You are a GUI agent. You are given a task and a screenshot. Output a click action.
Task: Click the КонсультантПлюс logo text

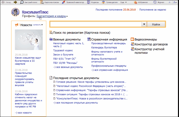pos(35,12)
